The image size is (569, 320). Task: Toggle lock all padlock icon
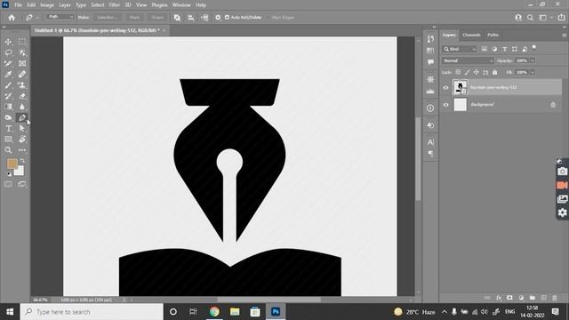pyautogui.click(x=494, y=72)
